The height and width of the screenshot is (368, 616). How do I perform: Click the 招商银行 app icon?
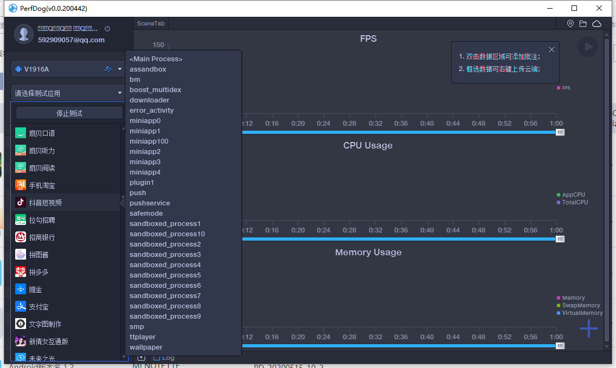pos(21,237)
